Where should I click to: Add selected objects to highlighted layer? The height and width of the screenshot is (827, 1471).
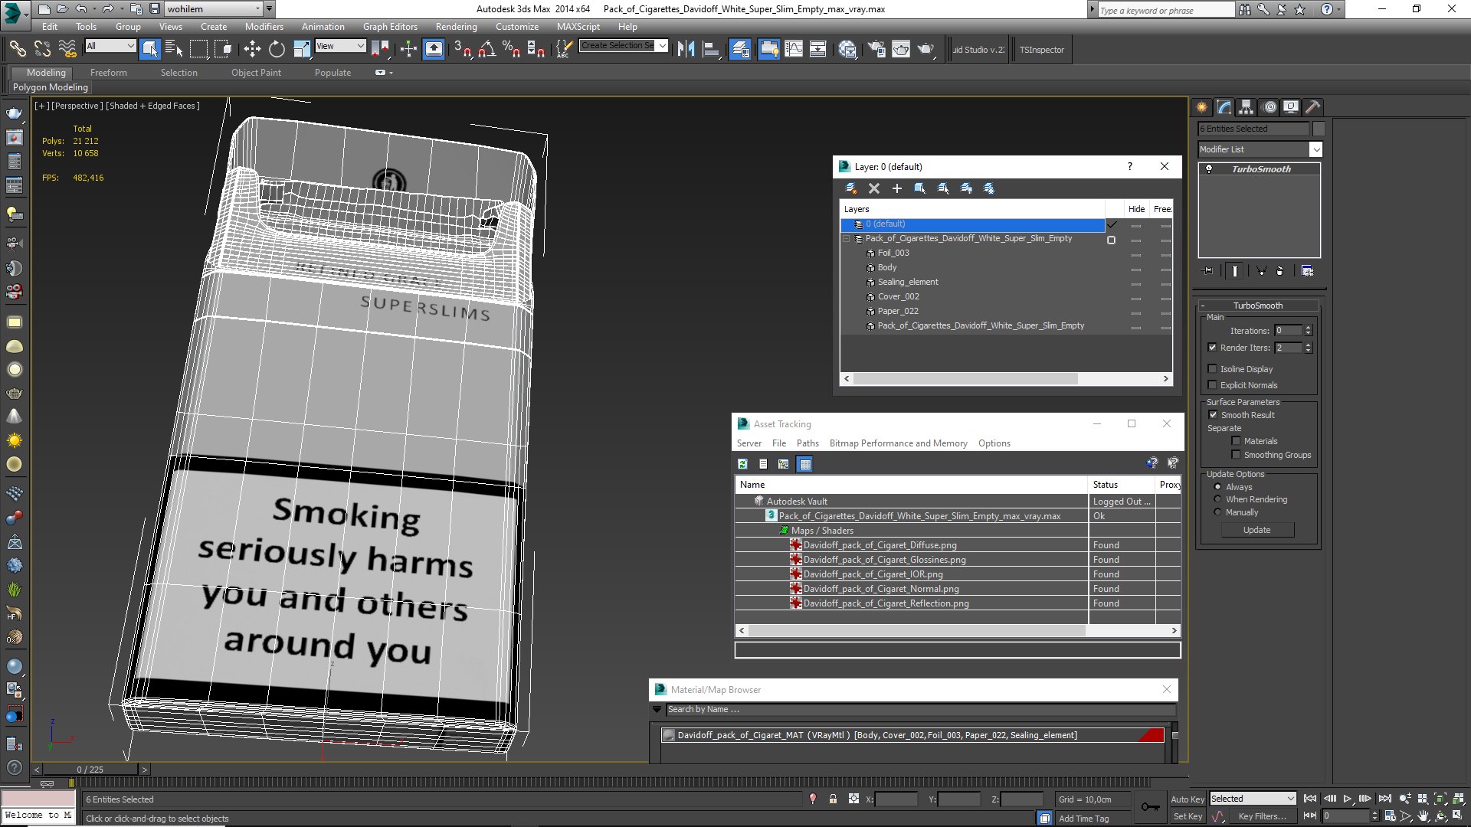coord(896,188)
